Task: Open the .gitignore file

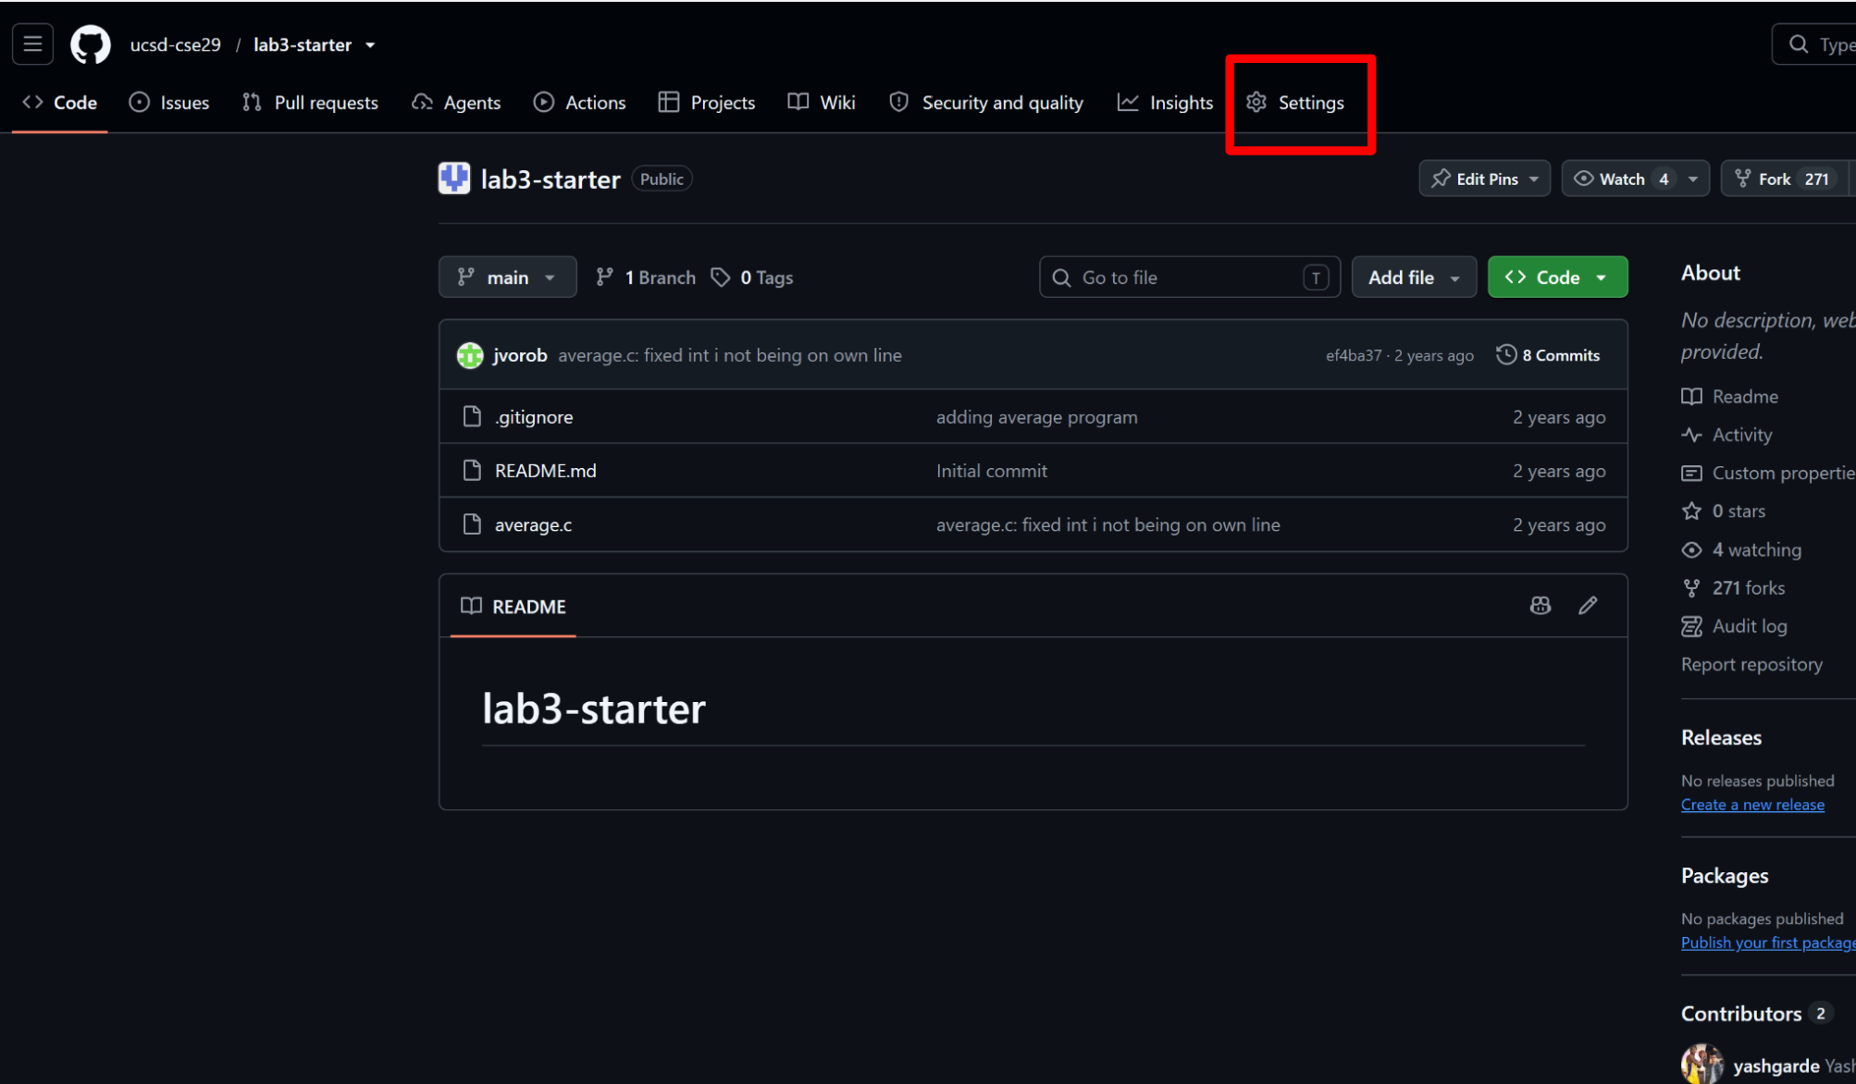Action: click(x=534, y=417)
